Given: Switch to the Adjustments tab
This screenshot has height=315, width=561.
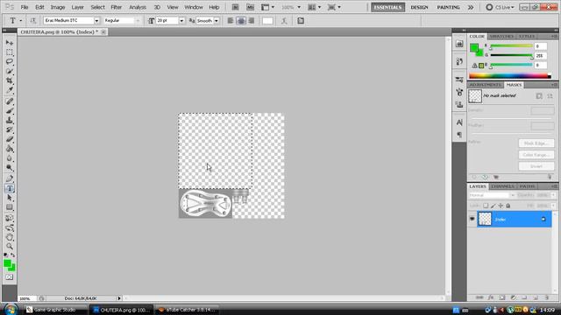Looking at the screenshot, I should tap(485, 85).
